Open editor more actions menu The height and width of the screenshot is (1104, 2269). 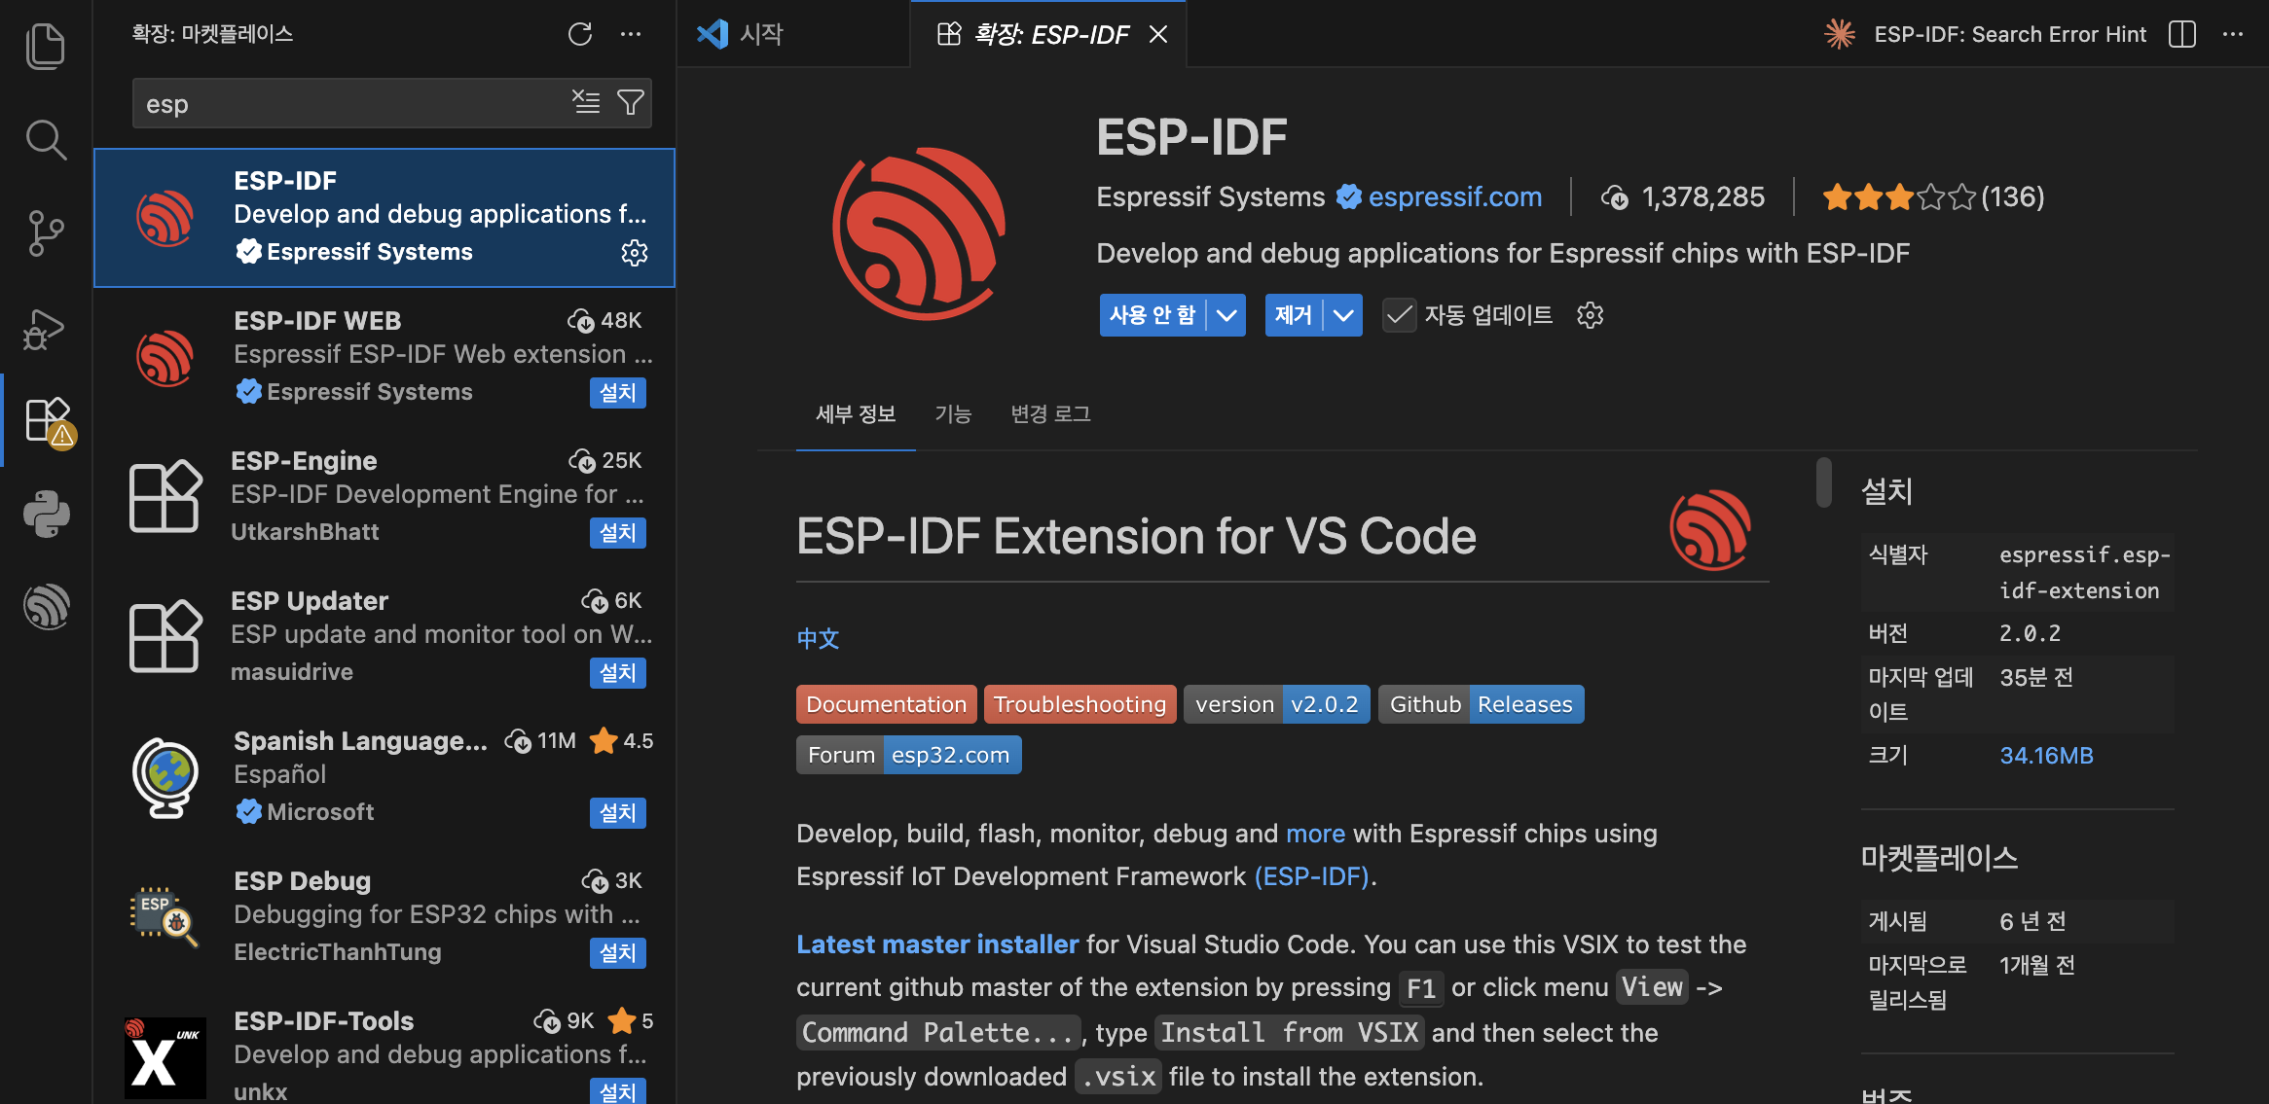(x=2233, y=35)
